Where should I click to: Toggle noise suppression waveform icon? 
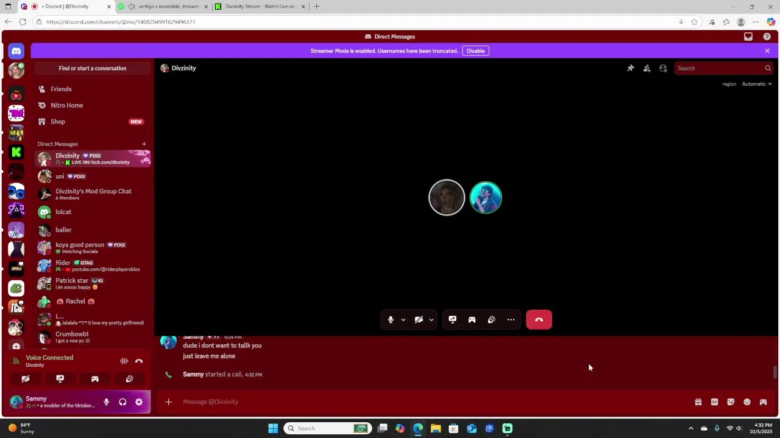pos(124,361)
